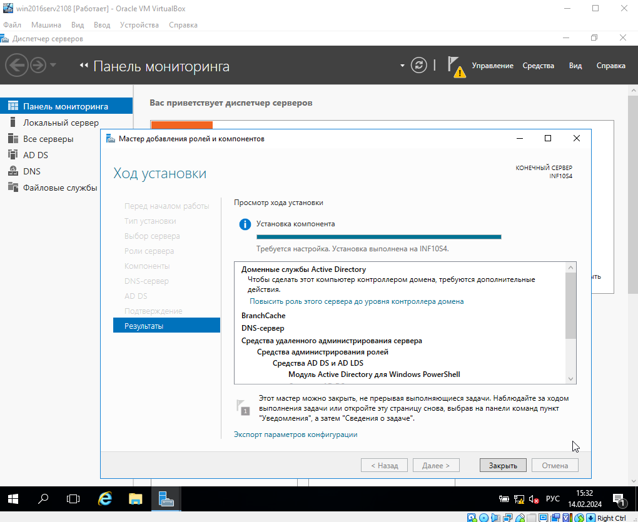Expand the dropdown arrow left of refresh icon
This screenshot has height=522, width=638.
tap(402, 66)
